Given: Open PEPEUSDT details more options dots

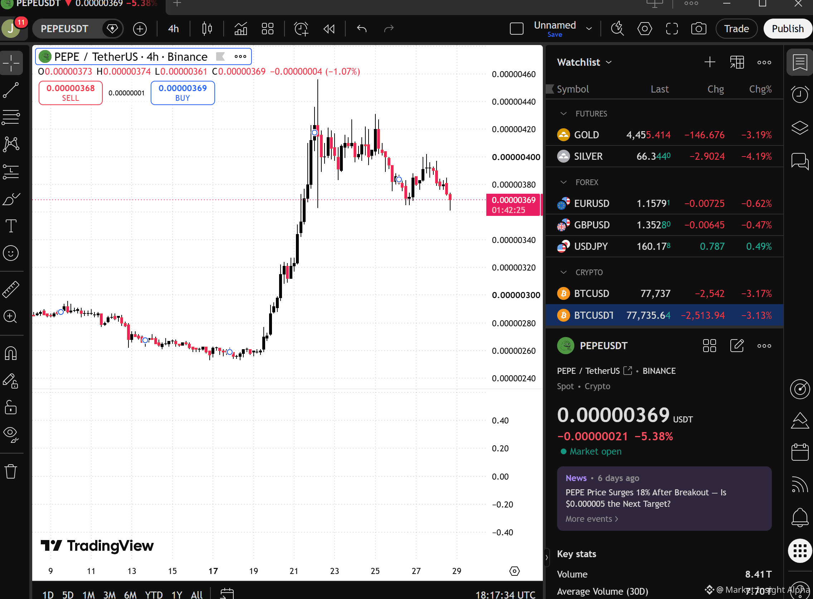Looking at the screenshot, I should (764, 346).
